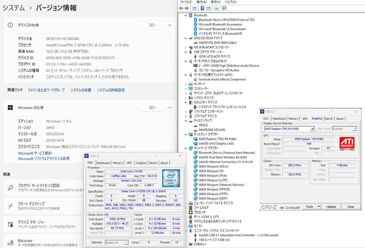
Task: Switch to About tab in the CPU-Z Radeon window
Action: click(x=340, y=119)
